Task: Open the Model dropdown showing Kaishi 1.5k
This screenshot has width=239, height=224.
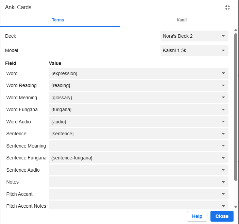Action: (x=194, y=50)
